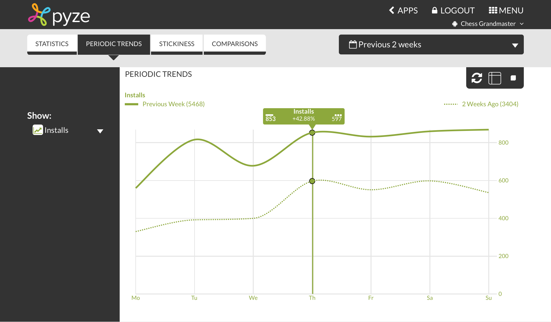
Task: Click the '597' value in tooltip
Action: [337, 119]
